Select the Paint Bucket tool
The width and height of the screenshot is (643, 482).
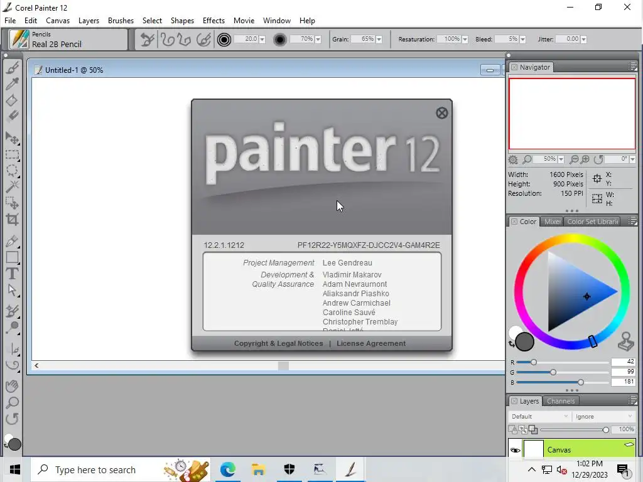(13, 100)
